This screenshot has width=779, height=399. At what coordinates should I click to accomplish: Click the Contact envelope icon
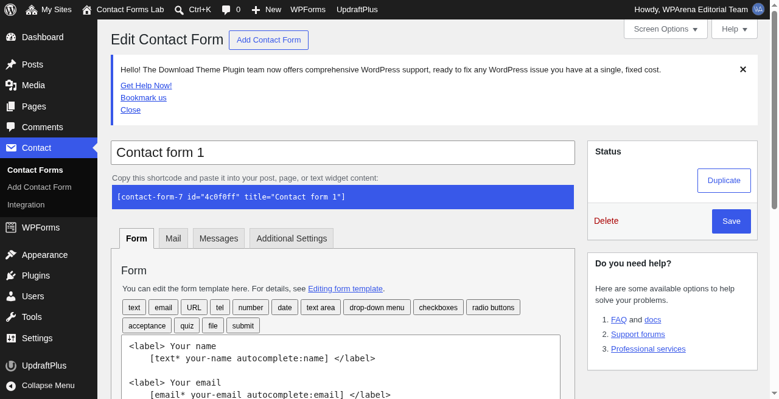point(11,148)
